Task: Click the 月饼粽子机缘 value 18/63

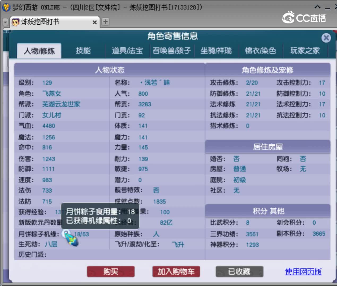Action: click(x=81, y=234)
